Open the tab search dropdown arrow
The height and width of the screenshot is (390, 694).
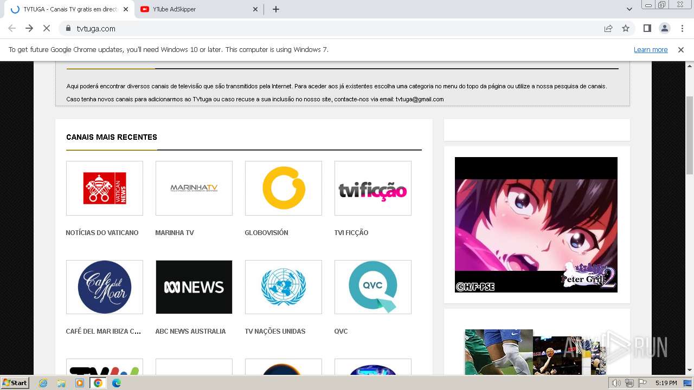point(629,9)
